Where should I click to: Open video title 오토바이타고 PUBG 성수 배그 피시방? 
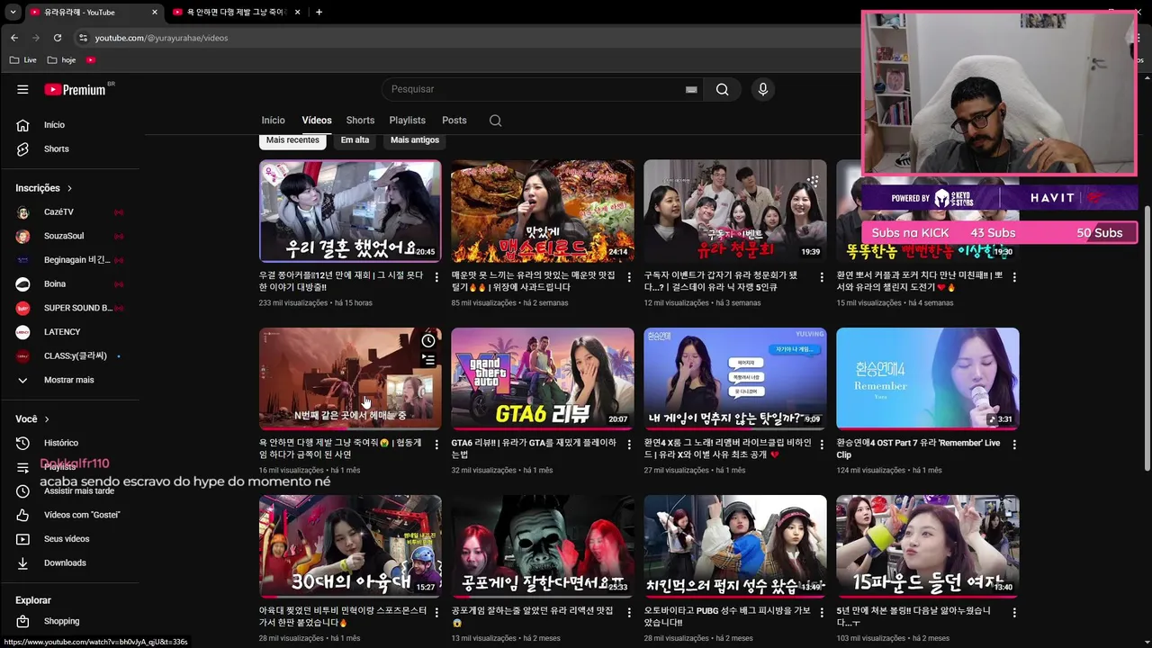click(x=727, y=616)
